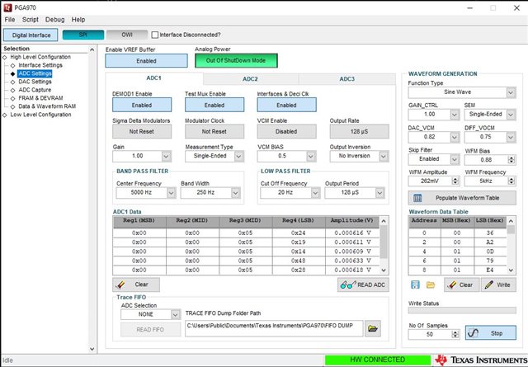Viewport: 528px width, 367px height.
Task: Adjust the WFM Bias stepper arrows
Action: (x=511, y=160)
